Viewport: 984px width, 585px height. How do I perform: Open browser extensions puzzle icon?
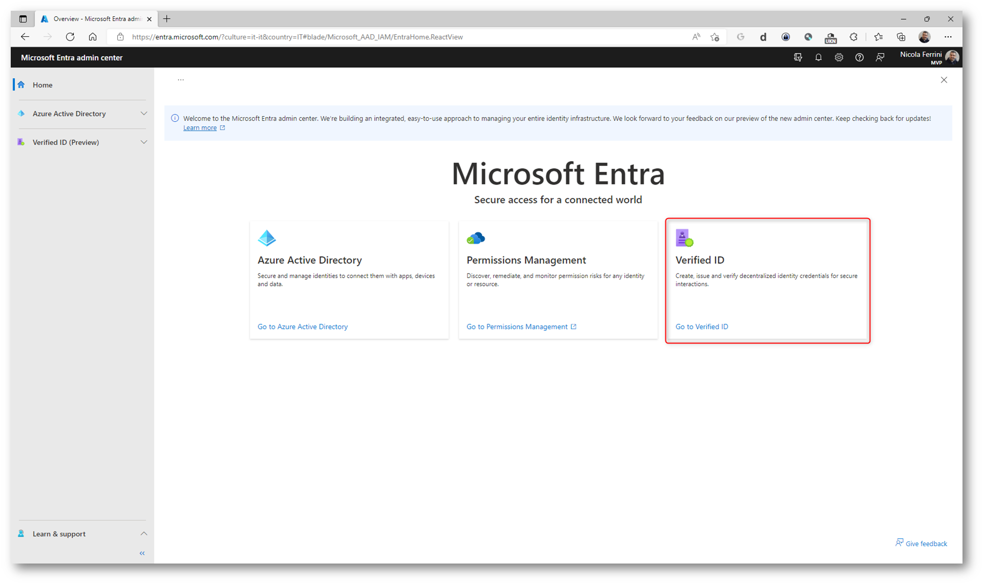[x=853, y=37]
